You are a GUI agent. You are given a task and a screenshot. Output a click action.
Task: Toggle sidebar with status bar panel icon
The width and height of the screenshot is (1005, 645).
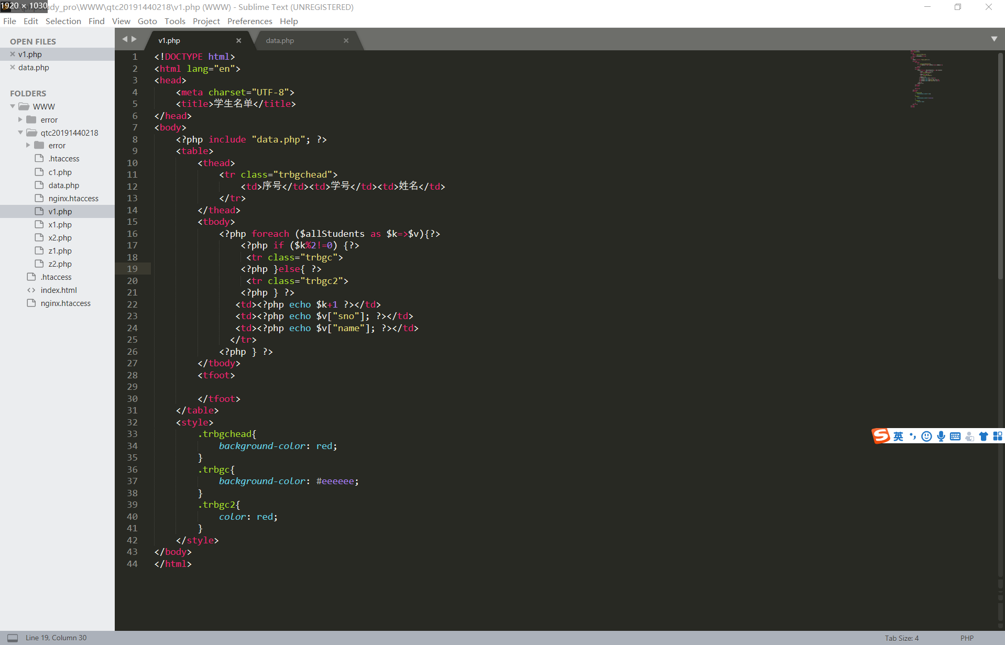pos(13,638)
